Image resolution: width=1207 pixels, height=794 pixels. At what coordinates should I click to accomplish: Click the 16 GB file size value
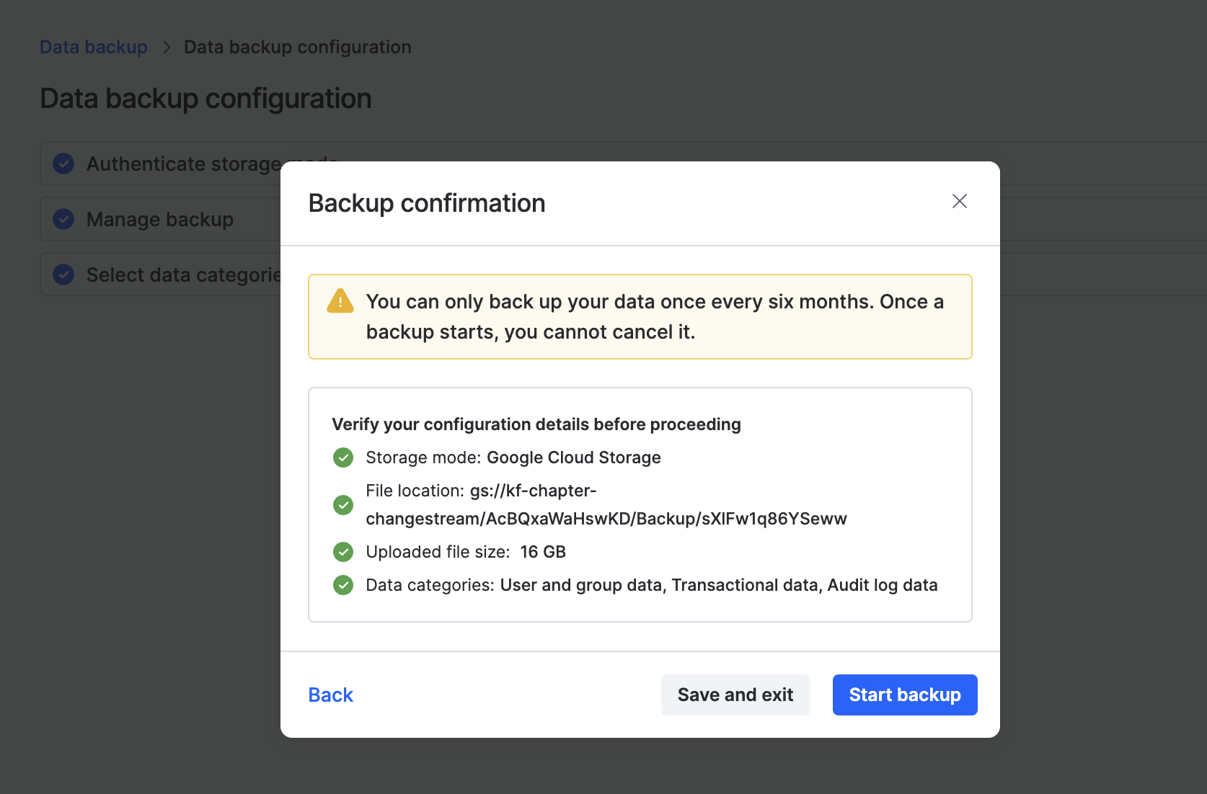543,552
